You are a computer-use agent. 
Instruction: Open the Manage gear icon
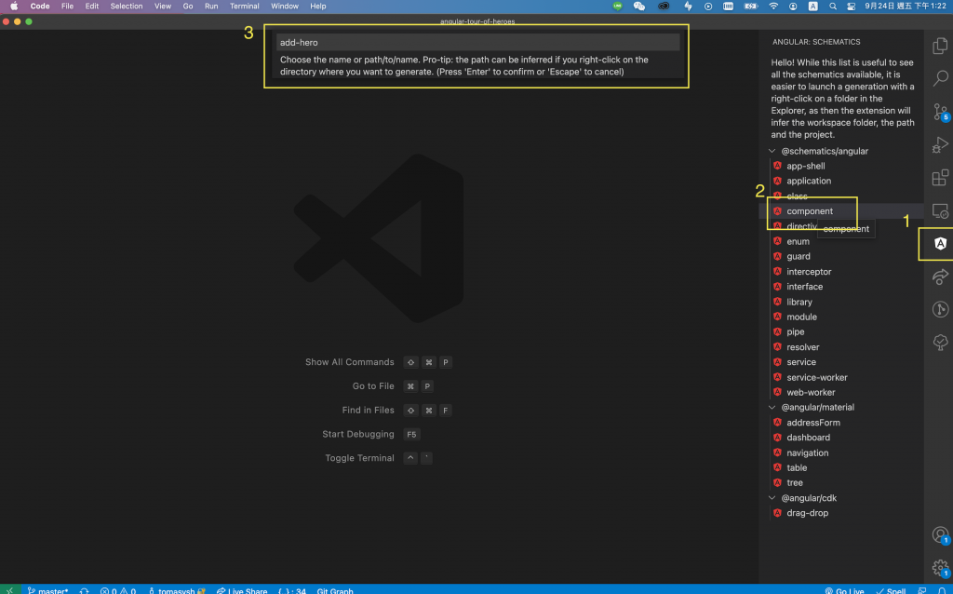click(940, 568)
